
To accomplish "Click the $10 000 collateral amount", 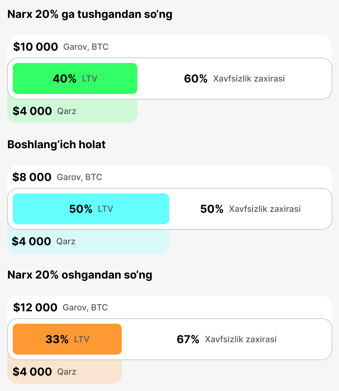I will click(x=36, y=47).
